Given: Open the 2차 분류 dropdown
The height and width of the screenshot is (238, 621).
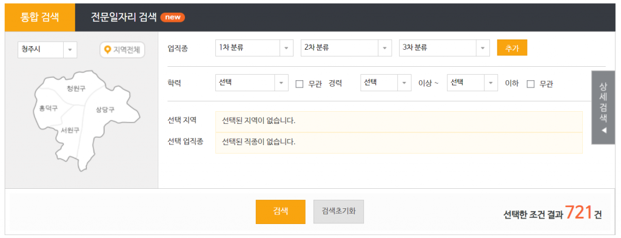Looking at the screenshot, I should point(346,48).
